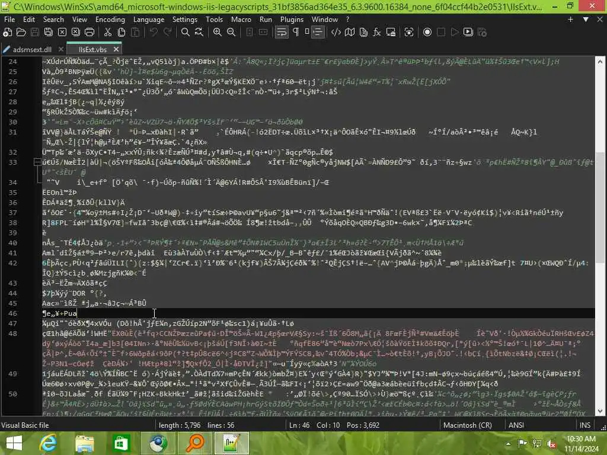Open File Explorer from the taskbar

coord(85,443)
